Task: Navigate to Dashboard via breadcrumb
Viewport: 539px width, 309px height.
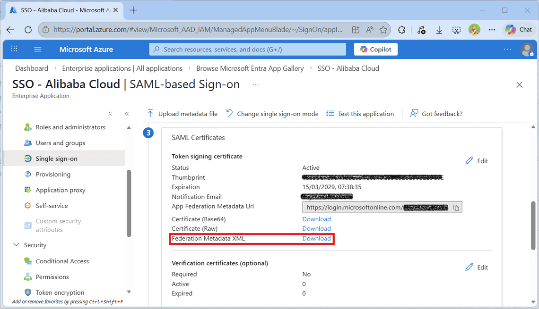Action: 32,68
